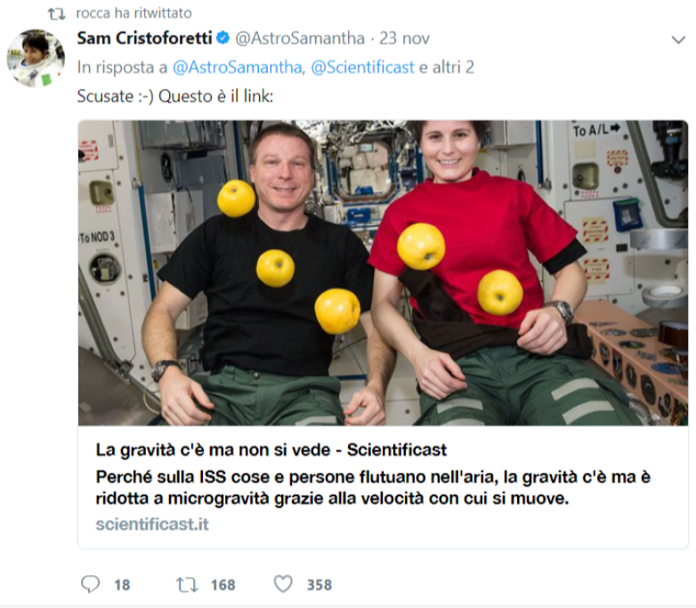The width and height of the screenshot is (696, 608).
Task: Click the 358 likes count
Action: tap(320, 585)
